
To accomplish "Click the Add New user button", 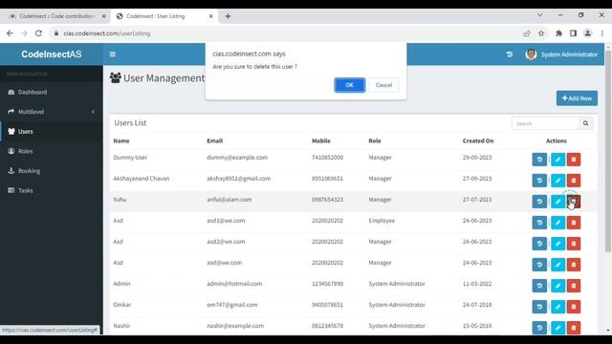I will click(x=577, y=98).
